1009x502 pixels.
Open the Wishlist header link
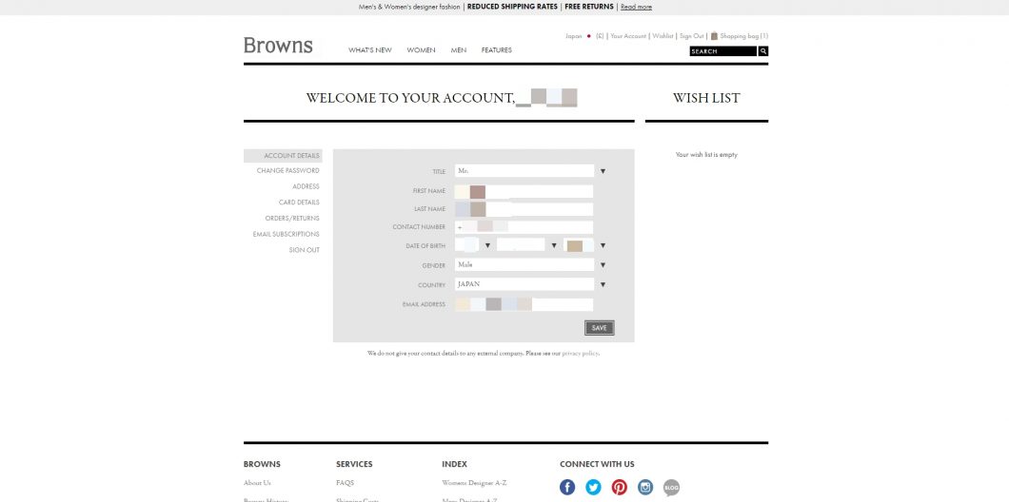[663, 36]
